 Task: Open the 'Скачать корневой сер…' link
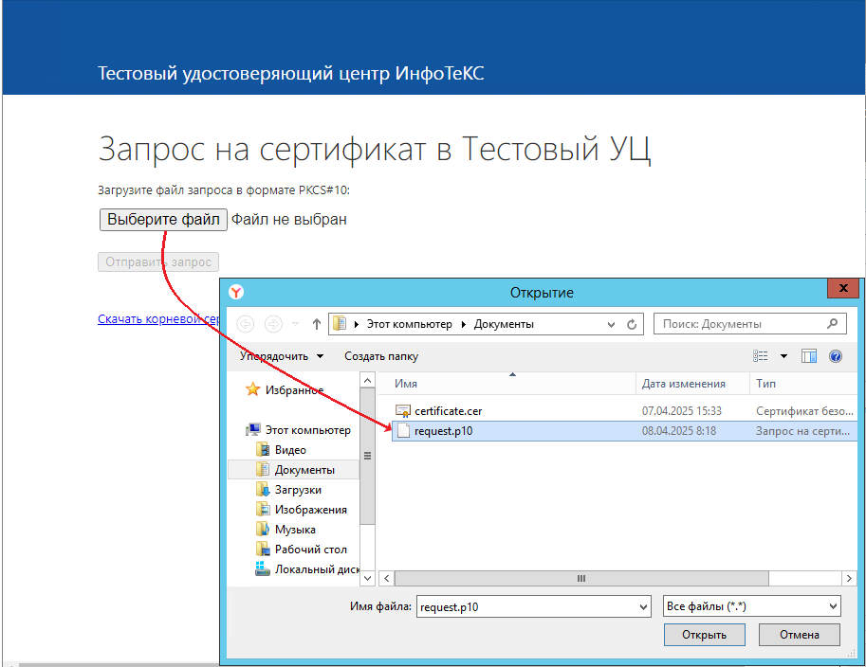tap(158, 319)
